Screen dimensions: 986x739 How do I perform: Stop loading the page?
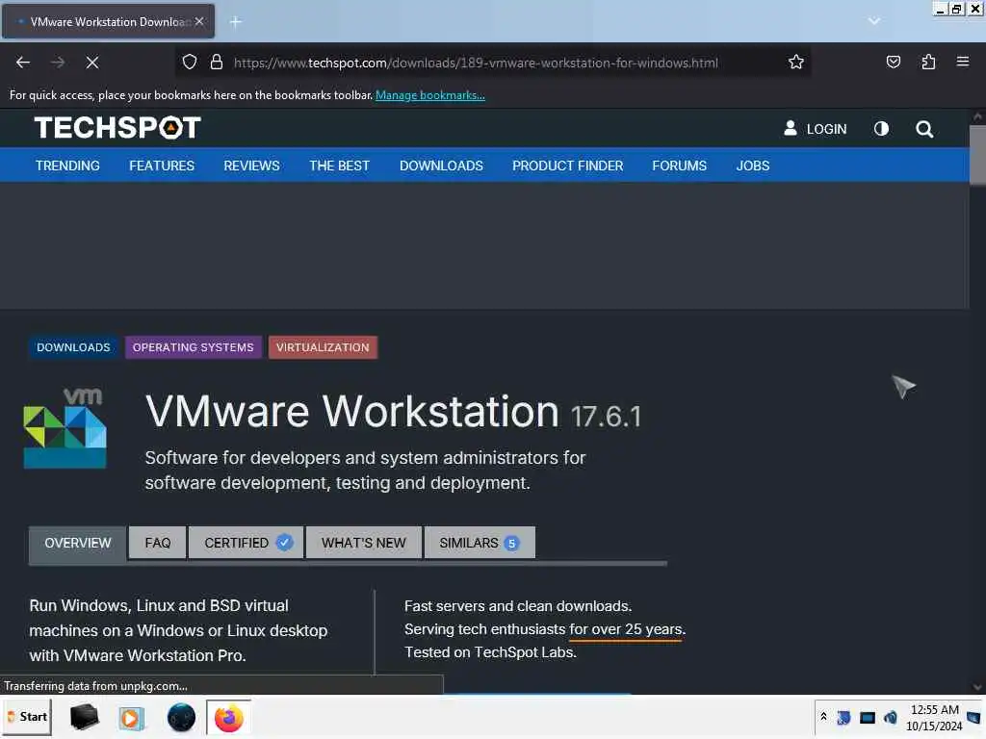[92, 63]
